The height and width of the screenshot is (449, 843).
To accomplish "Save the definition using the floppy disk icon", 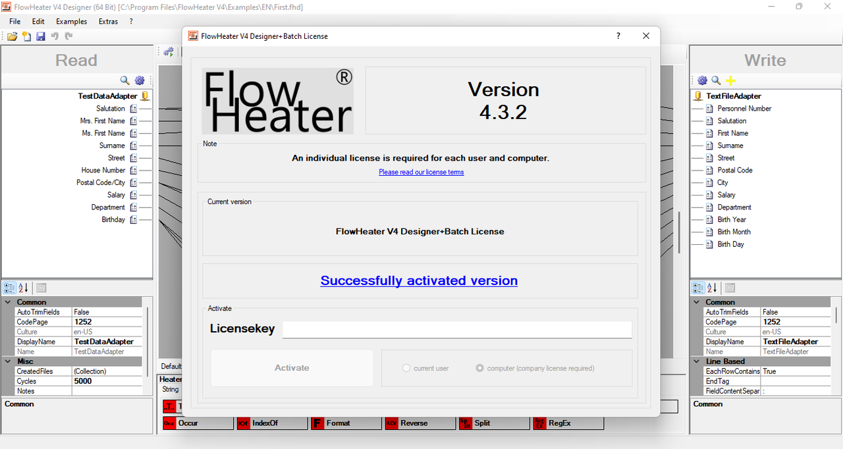I will coord(41,36).
